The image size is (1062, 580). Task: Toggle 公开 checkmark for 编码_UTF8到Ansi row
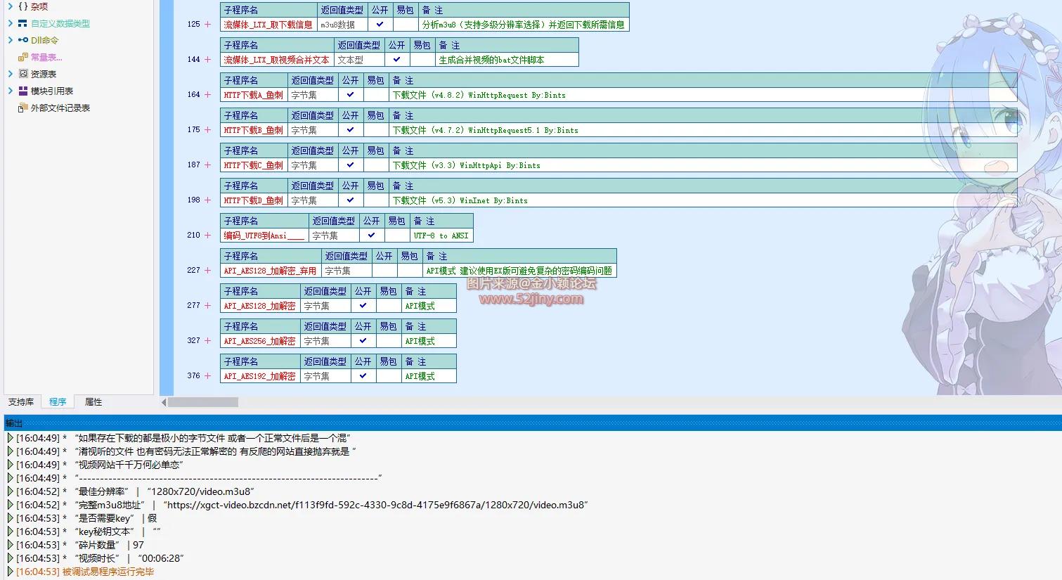point(372,235)
